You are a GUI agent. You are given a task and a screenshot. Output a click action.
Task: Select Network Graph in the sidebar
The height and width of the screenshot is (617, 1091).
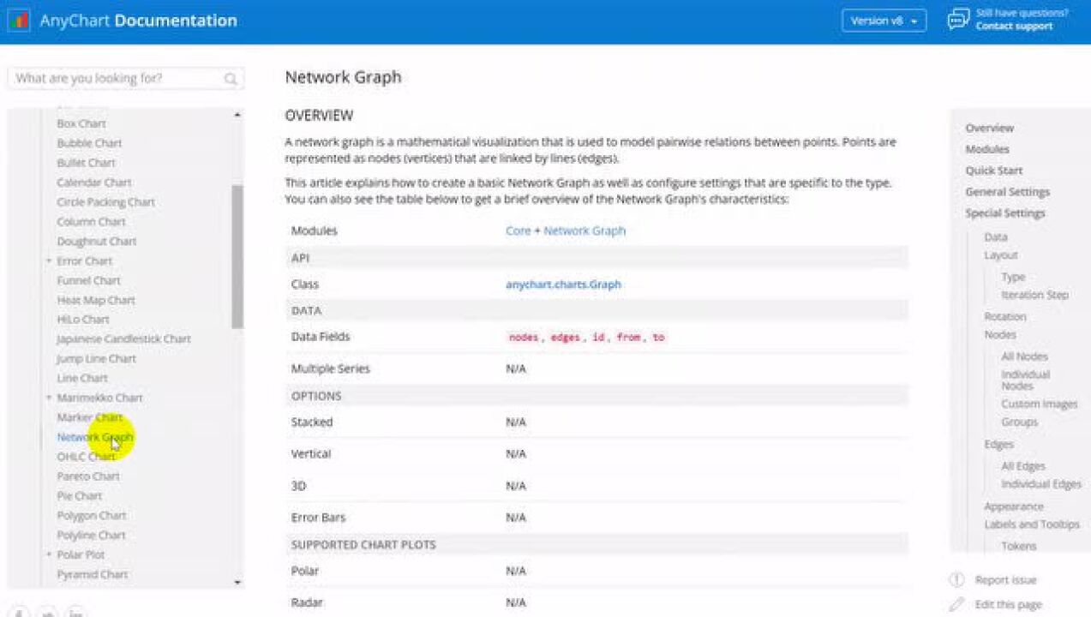click(94, 437)
